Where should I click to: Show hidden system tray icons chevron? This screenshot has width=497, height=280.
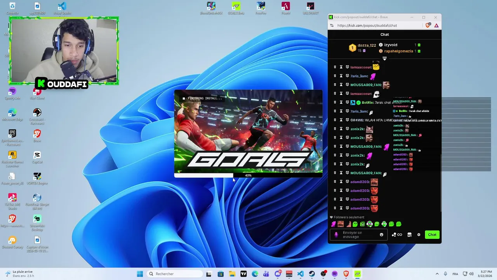click(x=437, y=274)
